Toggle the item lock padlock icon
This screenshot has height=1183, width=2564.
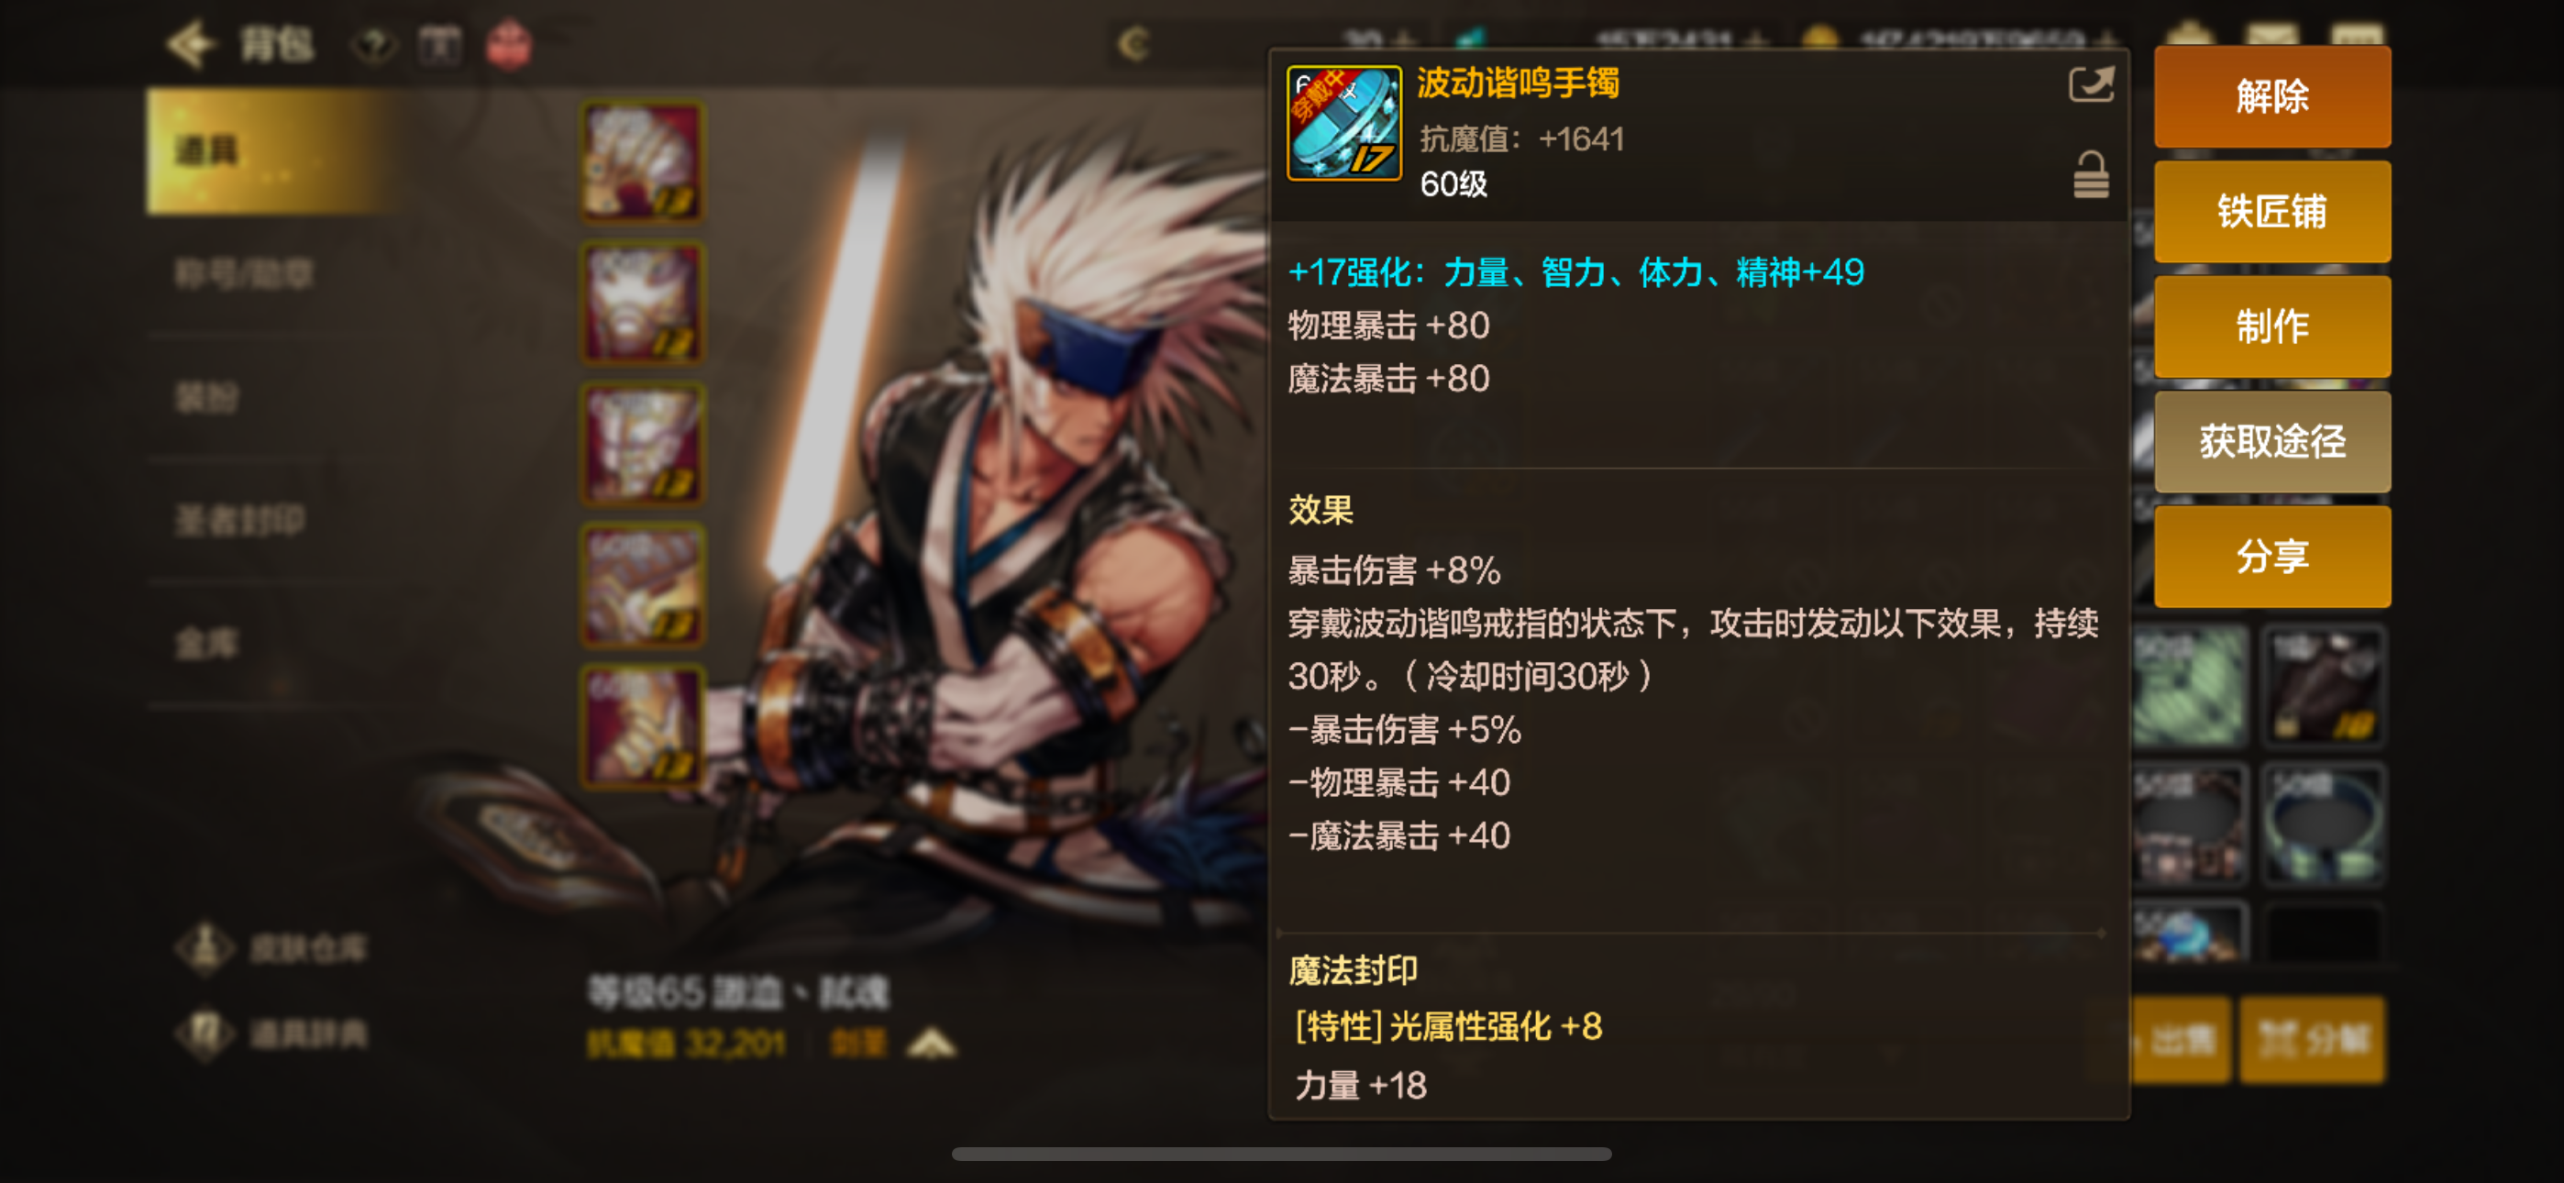pyautogui.click(x=2090, y=175)
